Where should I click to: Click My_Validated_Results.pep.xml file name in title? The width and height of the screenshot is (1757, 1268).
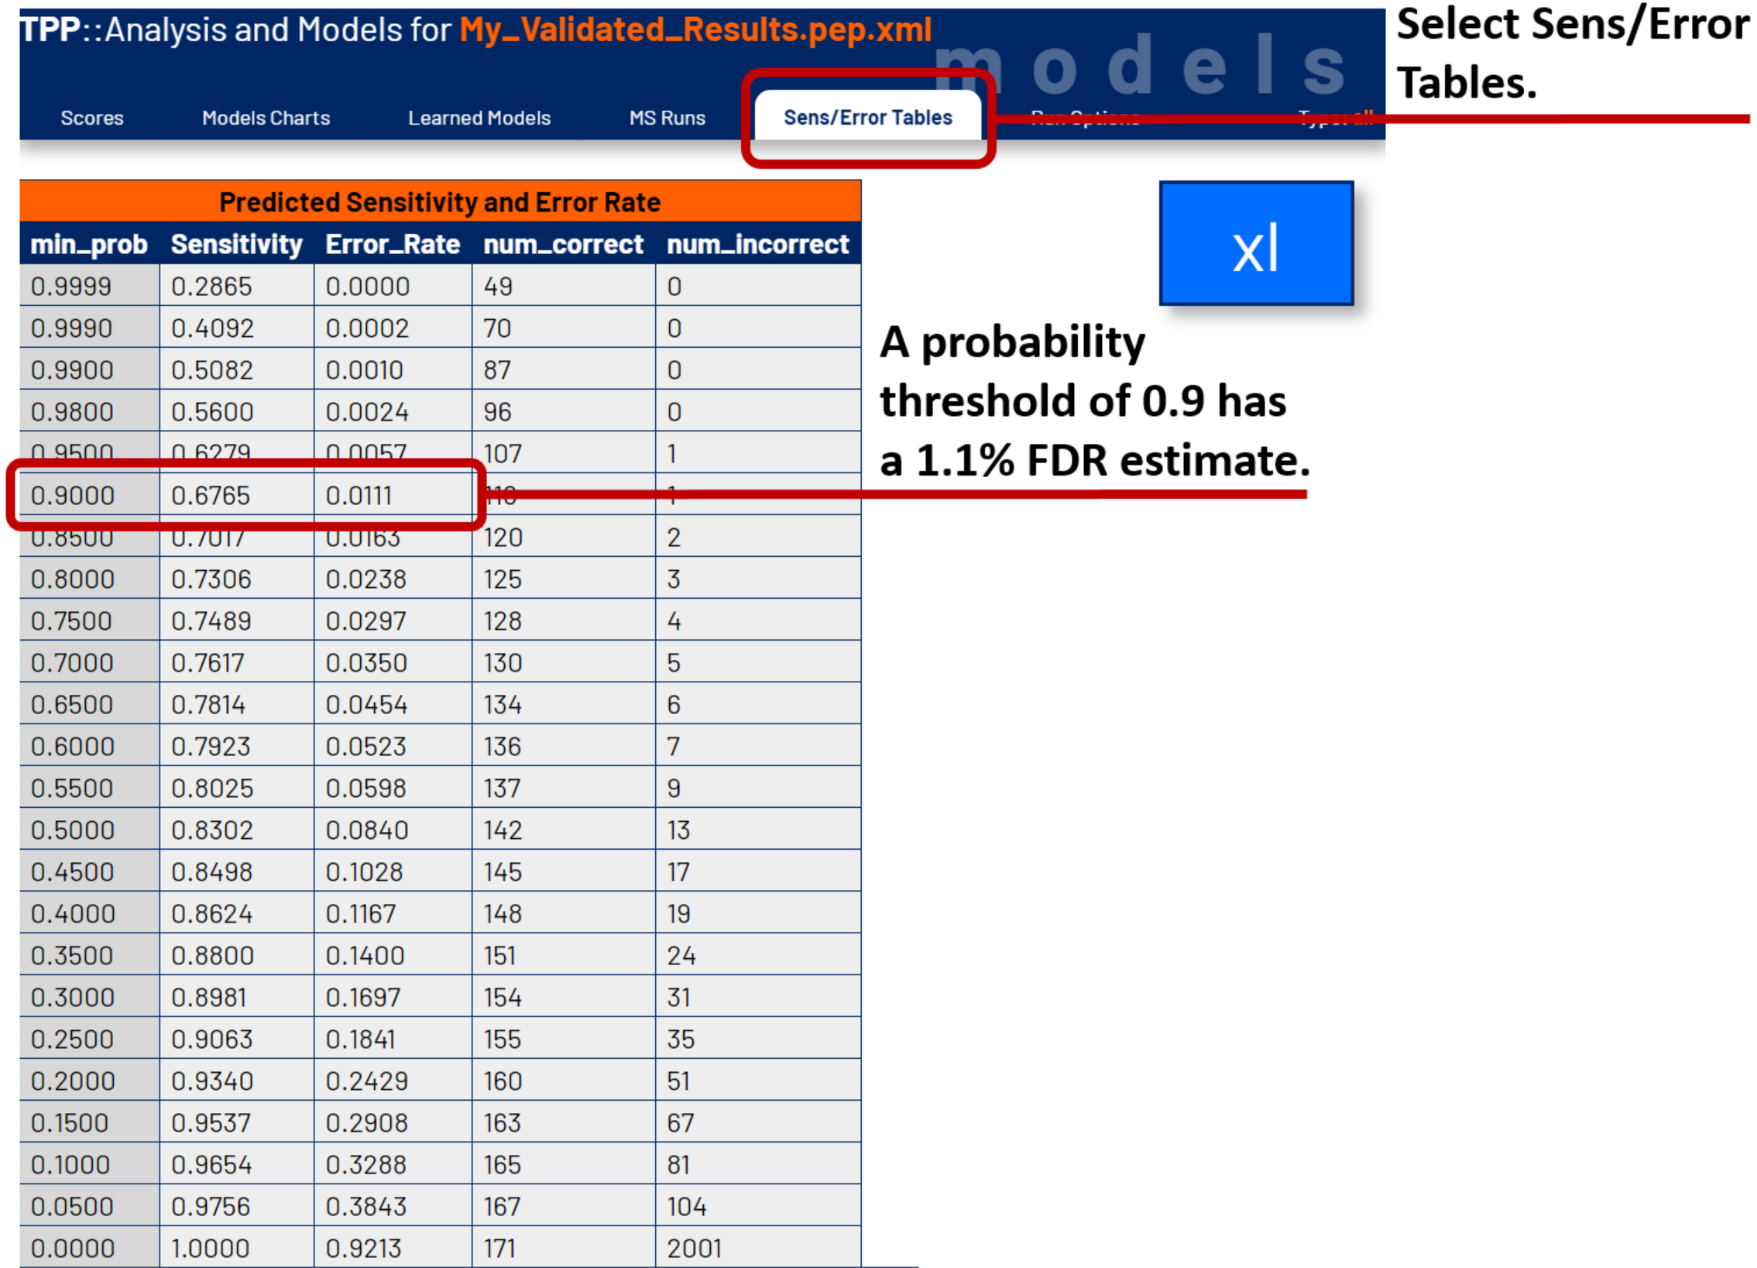pyautogui.click(x=695, y=29)
